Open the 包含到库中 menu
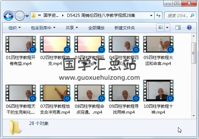199x139 pixels. pyautogui.click(x=43, y=28)
